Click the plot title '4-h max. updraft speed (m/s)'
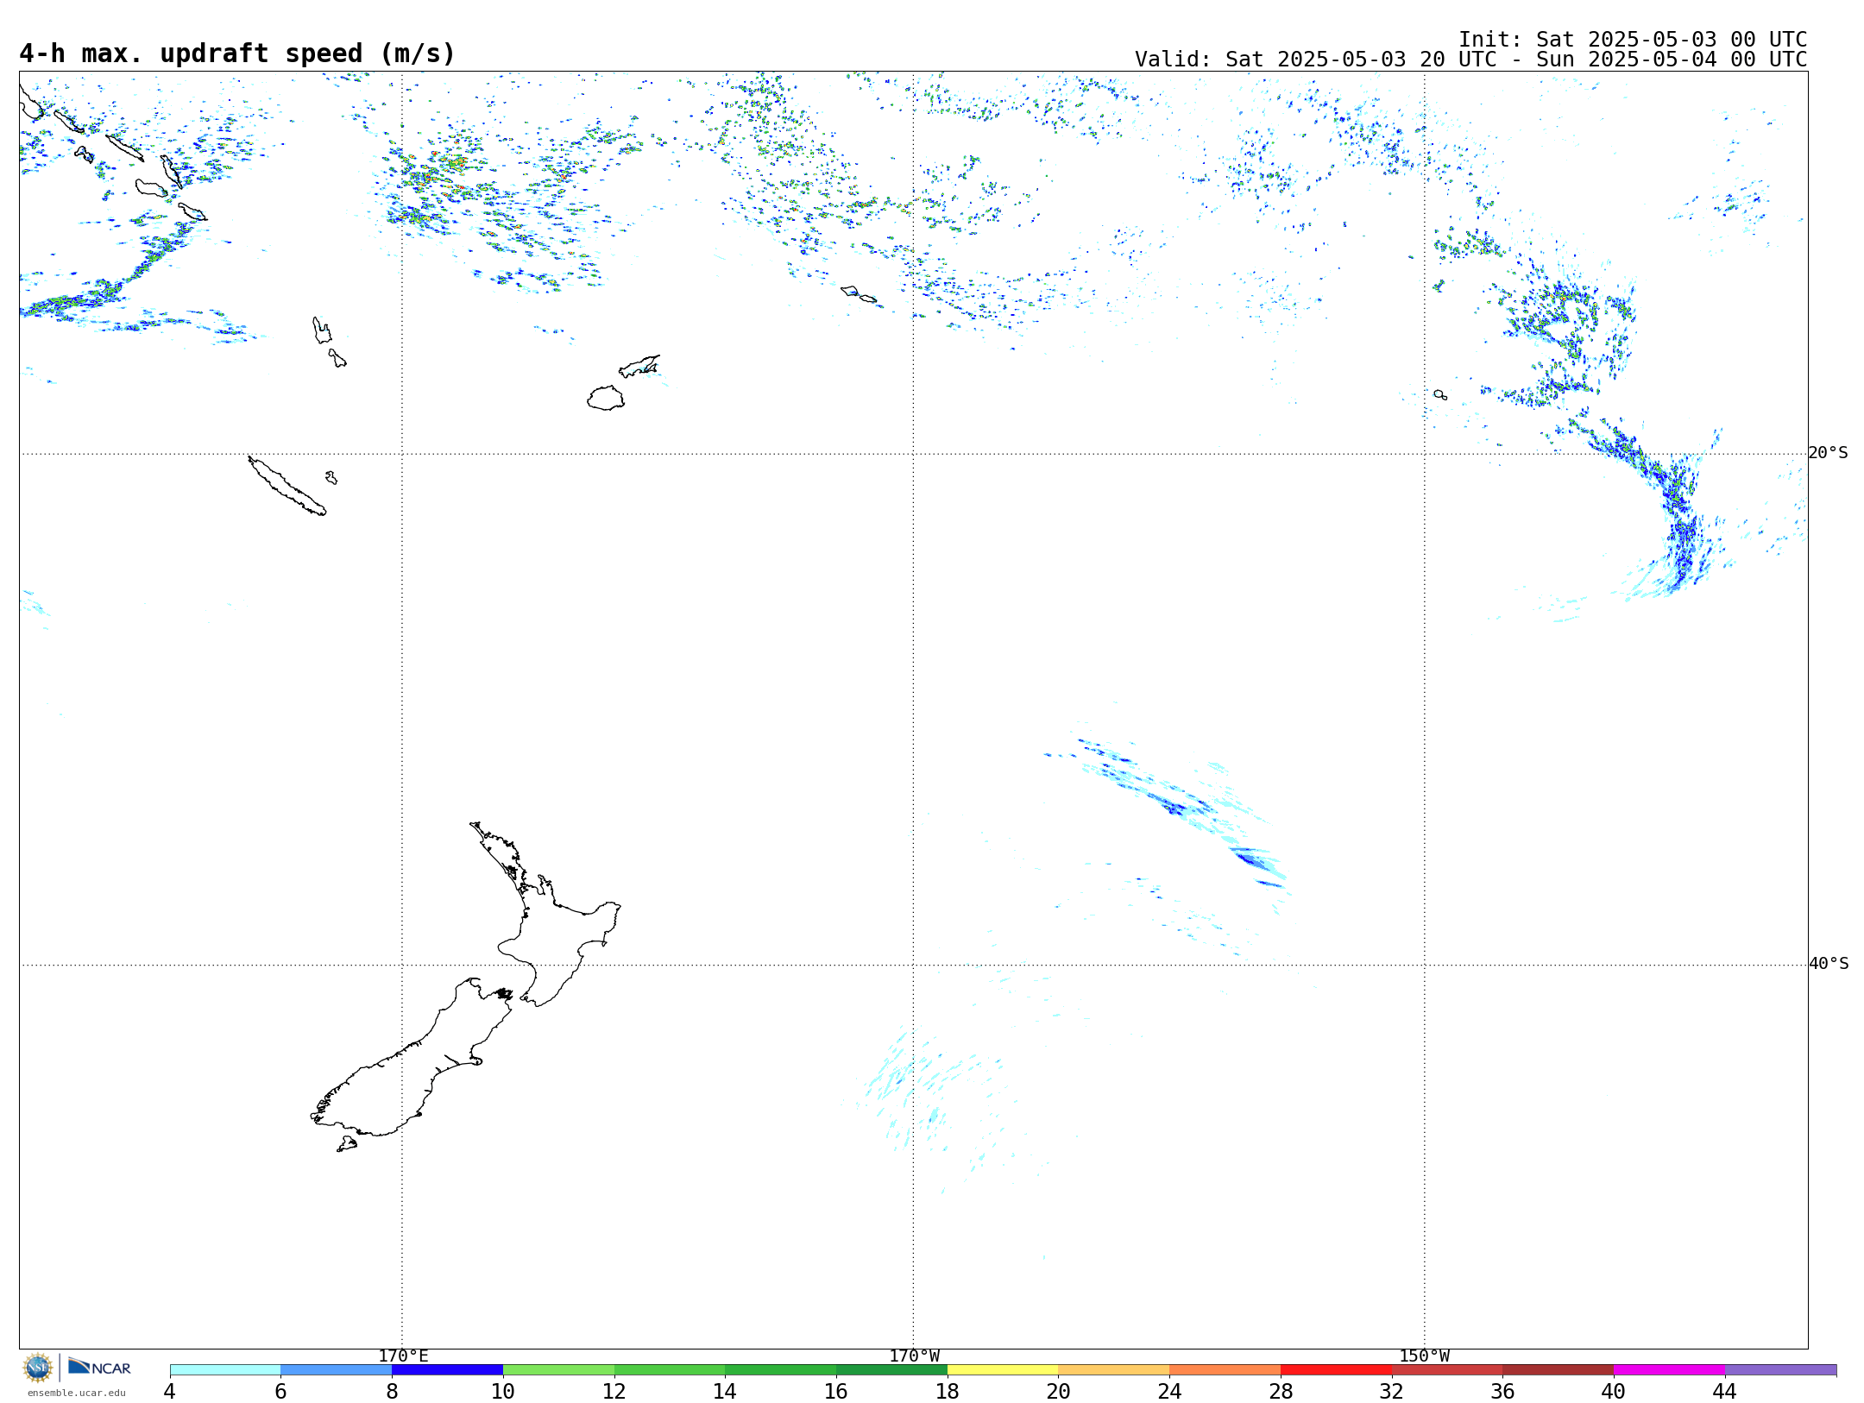1864x1403 pixels. click(x=237, y=53)
